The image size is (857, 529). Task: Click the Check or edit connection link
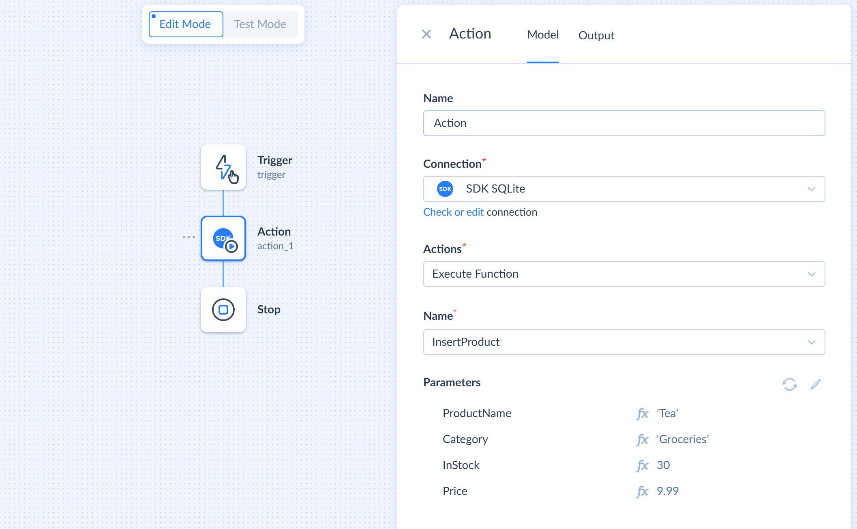point(454,212)
